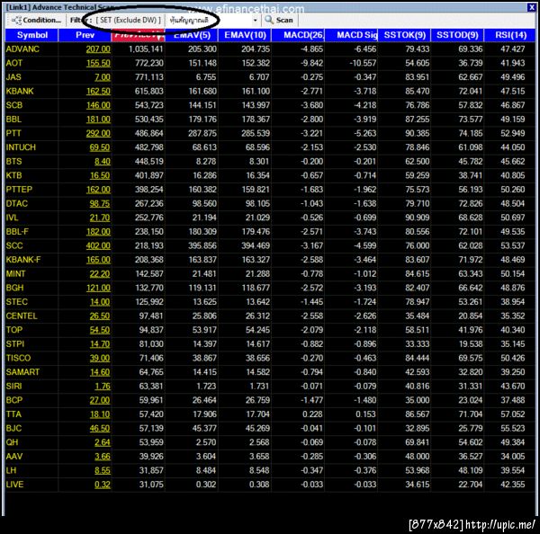
Task: Sort by the EMAV(10) column header
Action: pos(245,35)
